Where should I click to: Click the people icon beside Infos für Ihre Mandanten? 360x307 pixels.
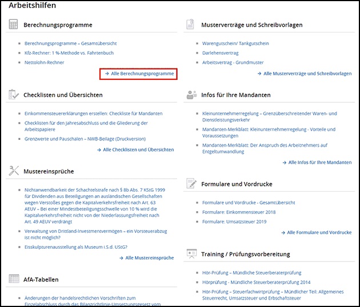(x=191, y=95)
